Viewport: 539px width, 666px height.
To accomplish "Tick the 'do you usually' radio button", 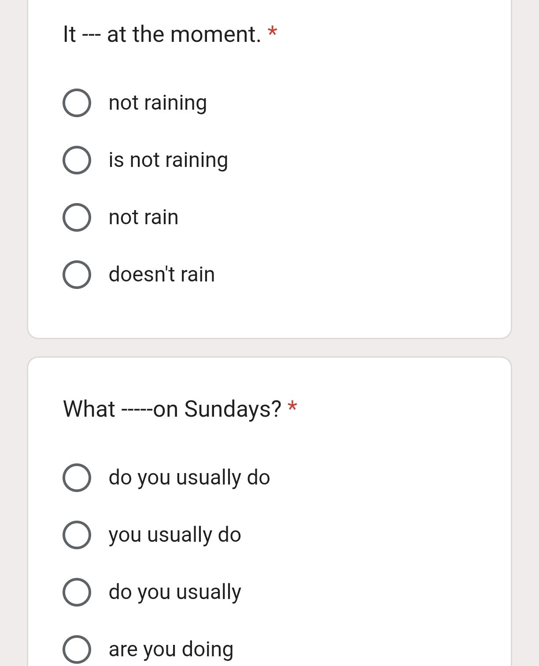I will (x=77, y=592).
